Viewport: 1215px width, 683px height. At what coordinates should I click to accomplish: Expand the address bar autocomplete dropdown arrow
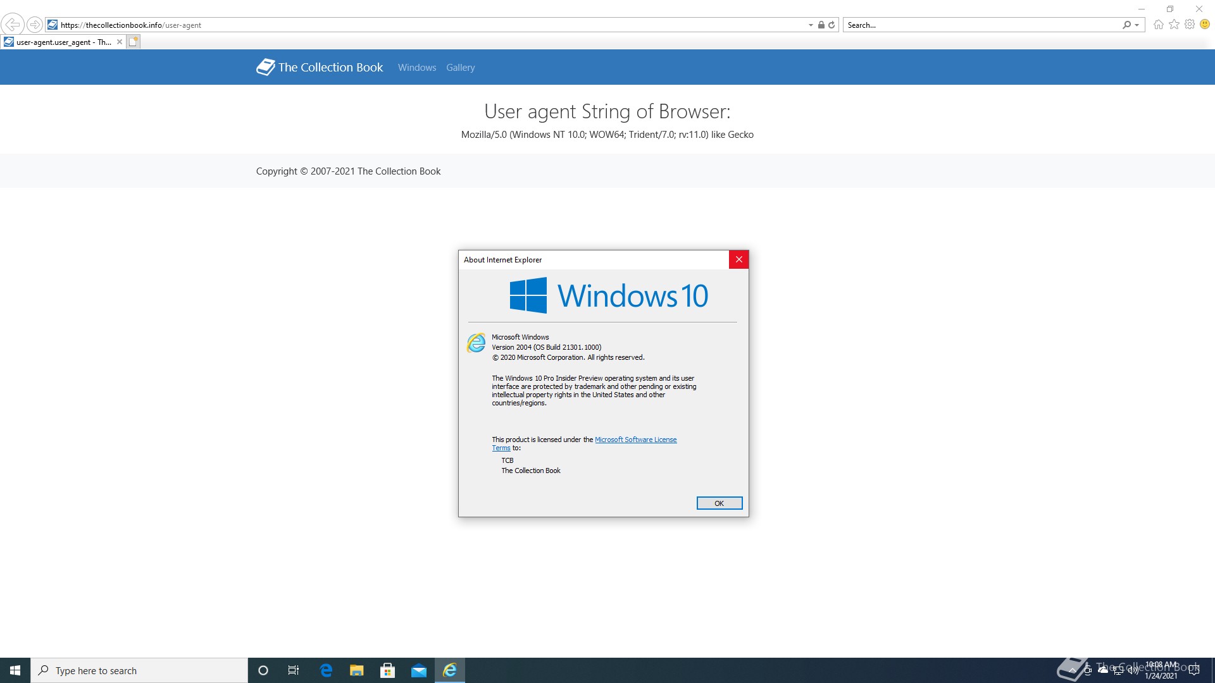[x=811, y=25]
